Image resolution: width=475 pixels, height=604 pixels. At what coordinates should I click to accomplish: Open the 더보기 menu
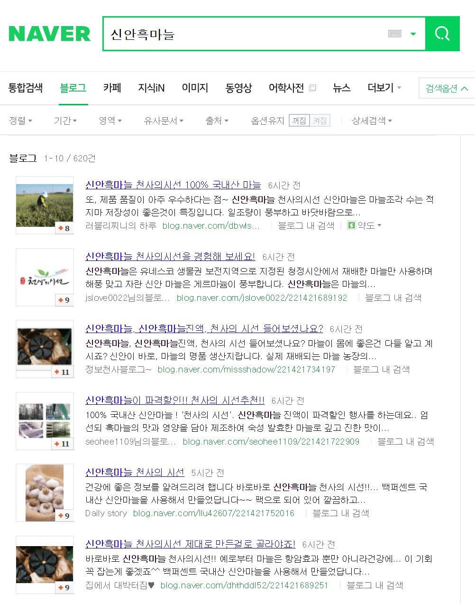click(x=384, y=88)
